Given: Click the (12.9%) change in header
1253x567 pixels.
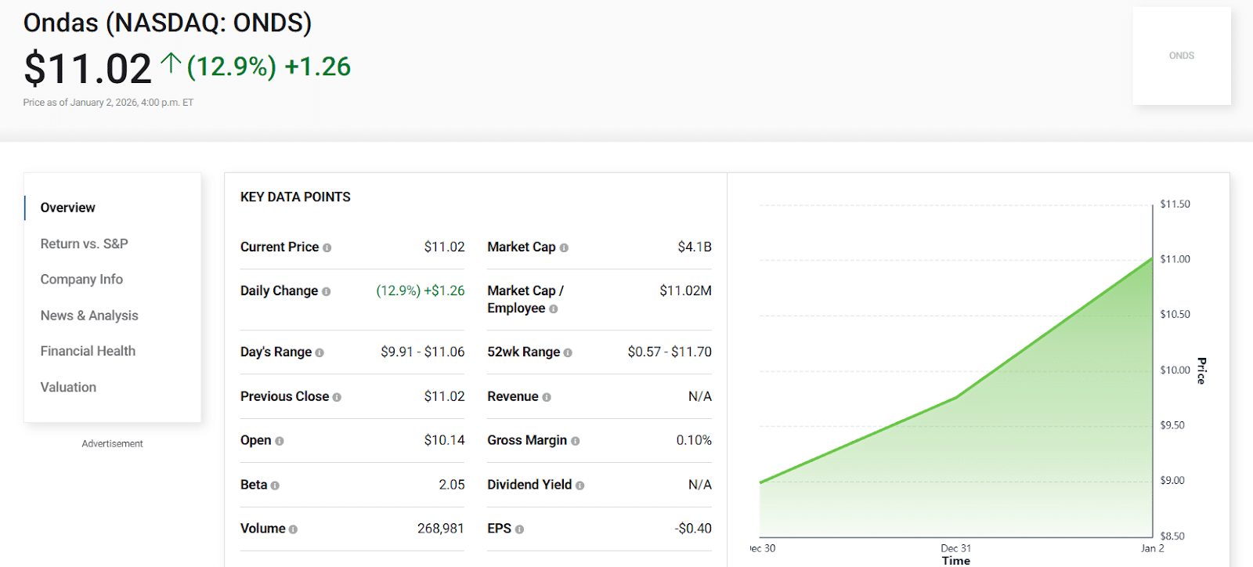Looking at the screenshot, I should point(232,67).
